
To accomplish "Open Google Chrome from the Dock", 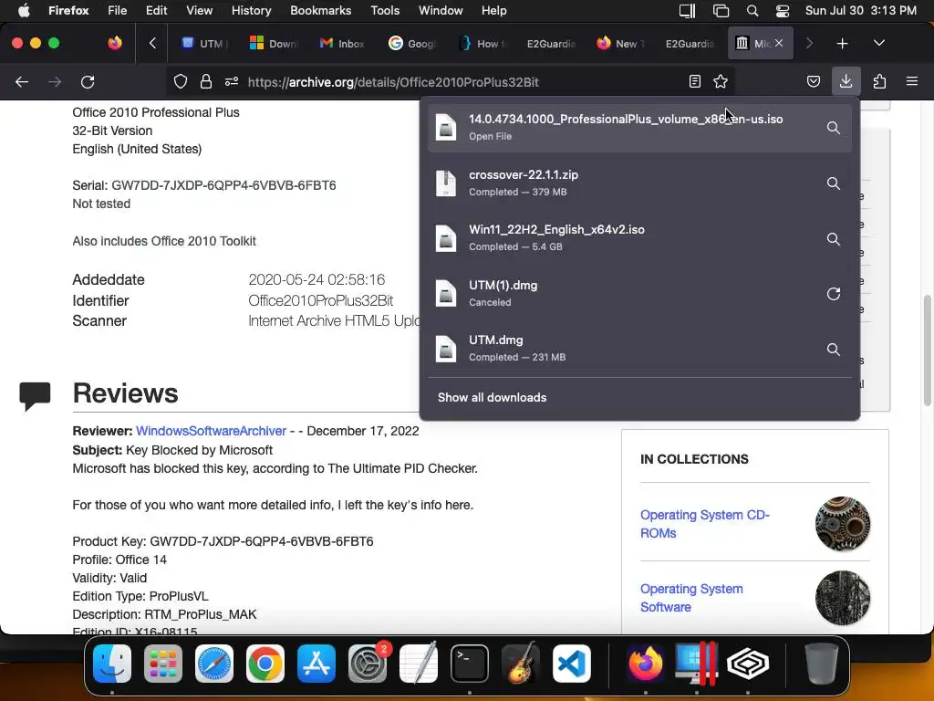I will tap(265, 664).
